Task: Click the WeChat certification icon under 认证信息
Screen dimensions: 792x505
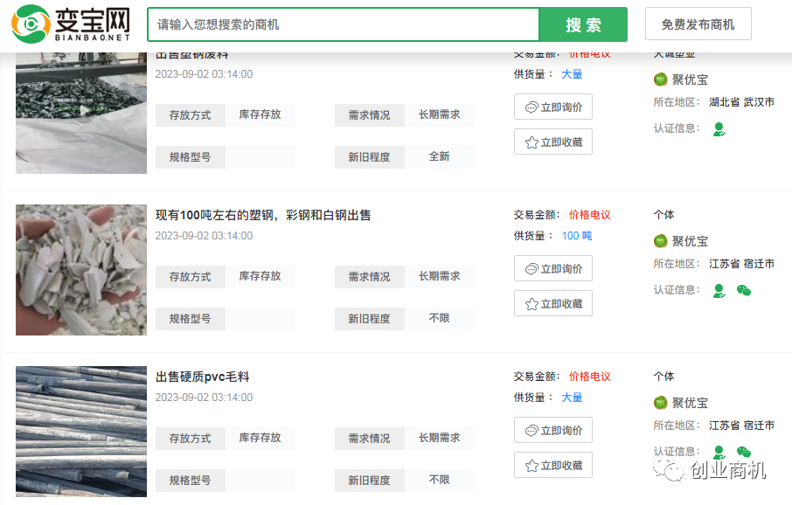Action: 742,289
